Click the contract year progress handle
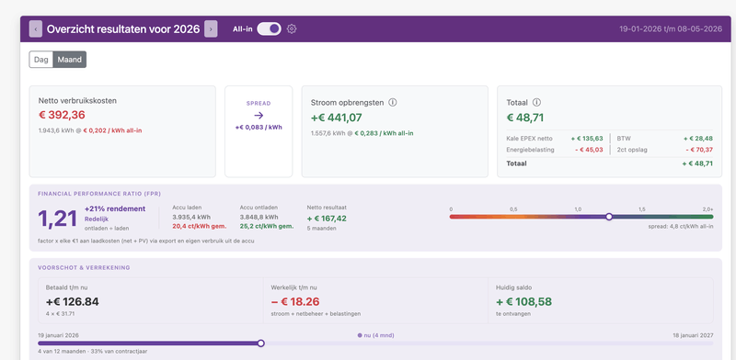Screen dimensions: 736x360 click(x=261, y=343)
